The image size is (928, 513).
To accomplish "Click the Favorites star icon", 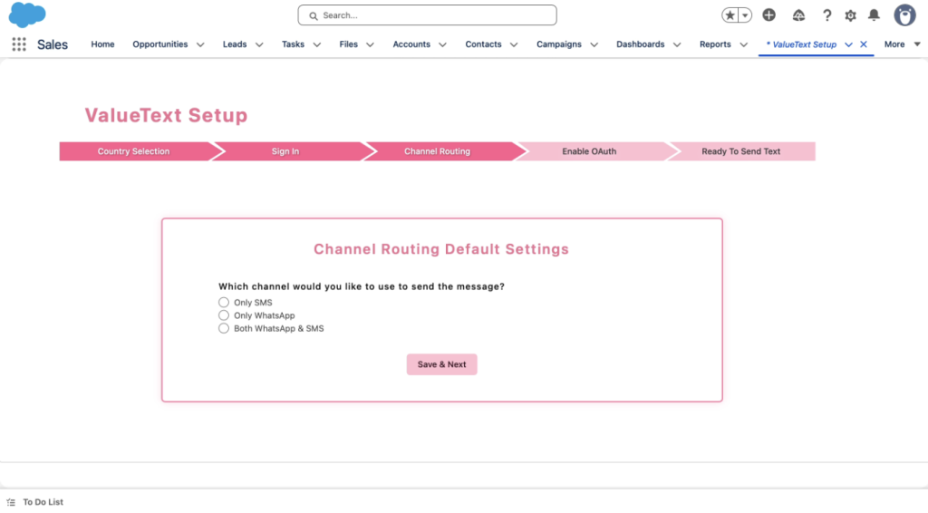I will [x=730, y=15].
